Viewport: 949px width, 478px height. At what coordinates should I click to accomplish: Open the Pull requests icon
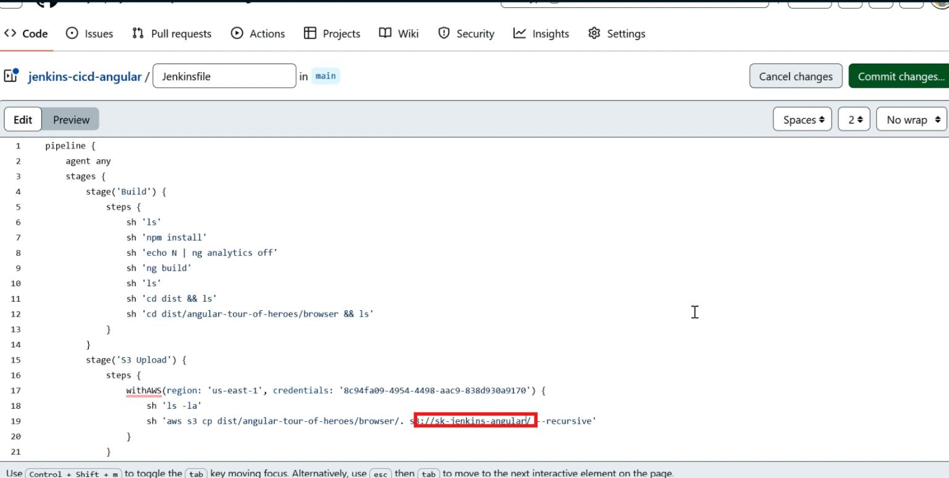click(138, 33)
